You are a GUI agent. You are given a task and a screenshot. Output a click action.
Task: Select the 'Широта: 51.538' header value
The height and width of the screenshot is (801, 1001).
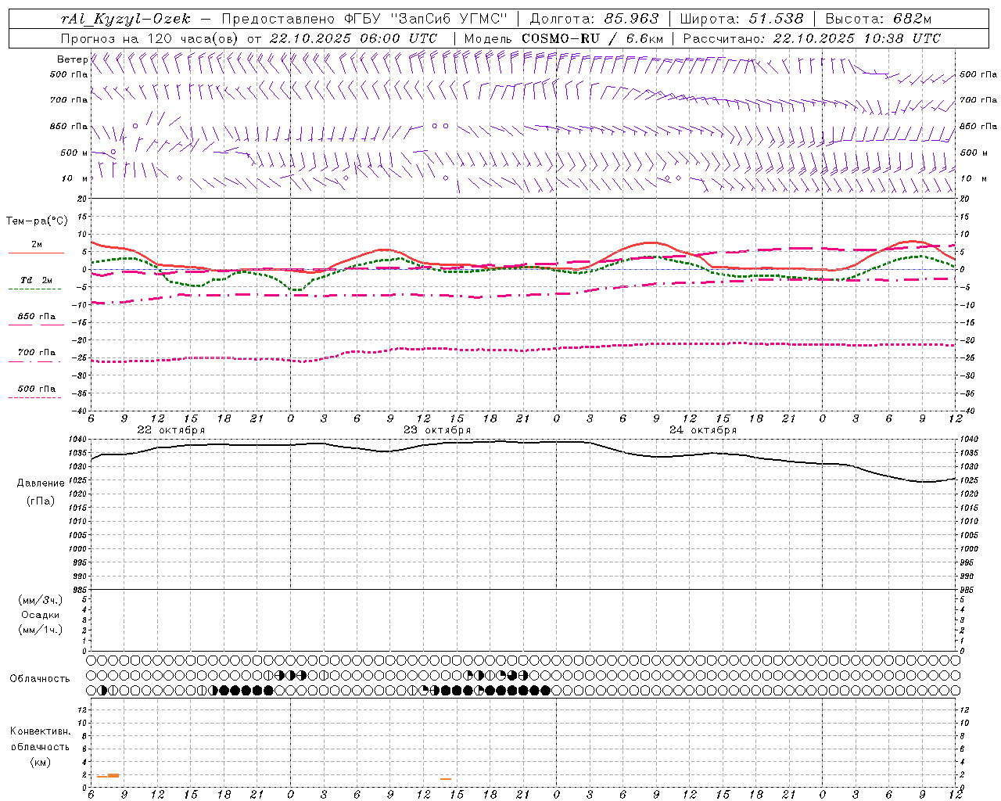[742, 19]
